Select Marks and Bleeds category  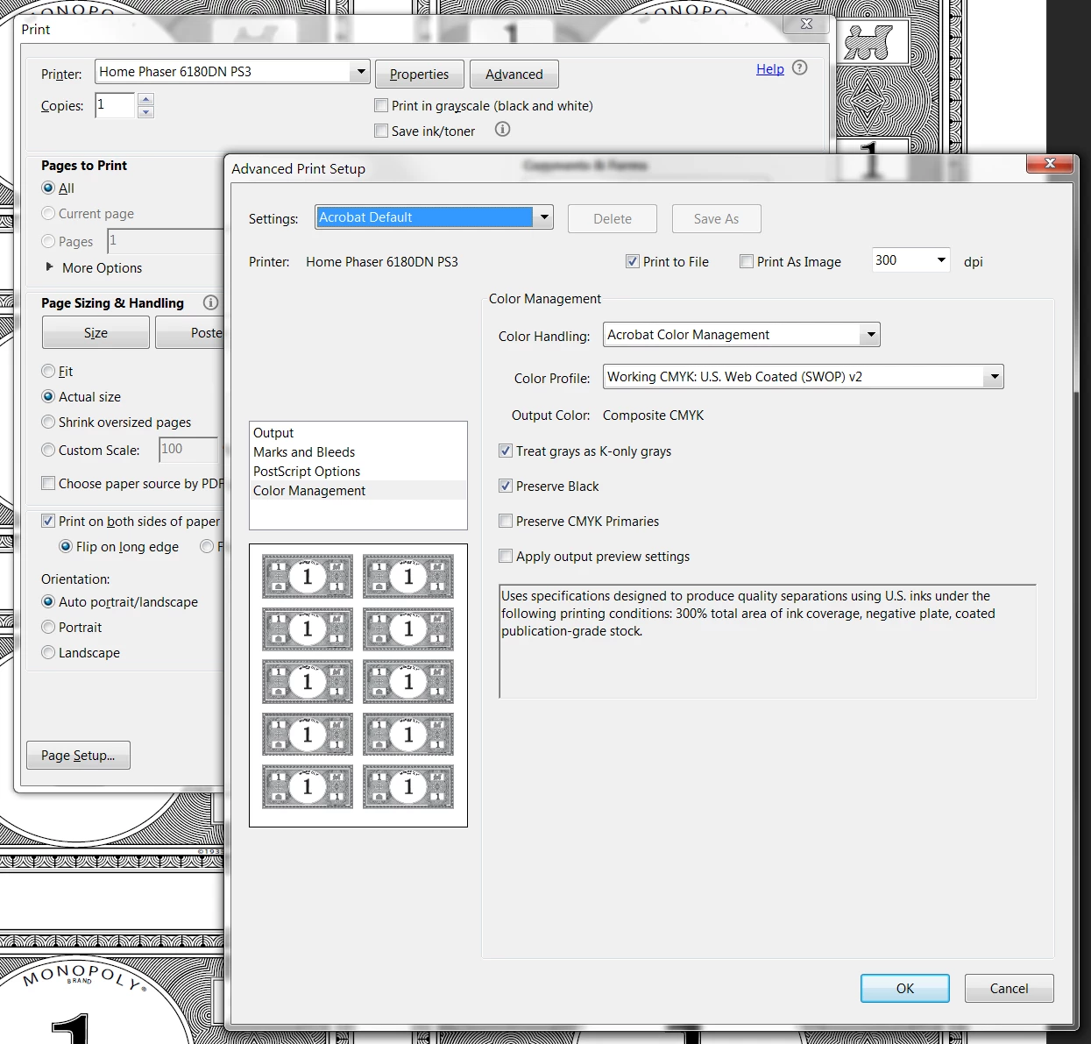pyautogui.click(x=358, y=452)
